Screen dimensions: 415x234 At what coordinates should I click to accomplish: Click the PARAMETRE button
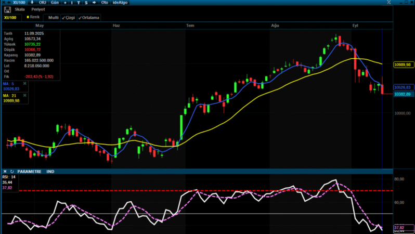(30, 171)
